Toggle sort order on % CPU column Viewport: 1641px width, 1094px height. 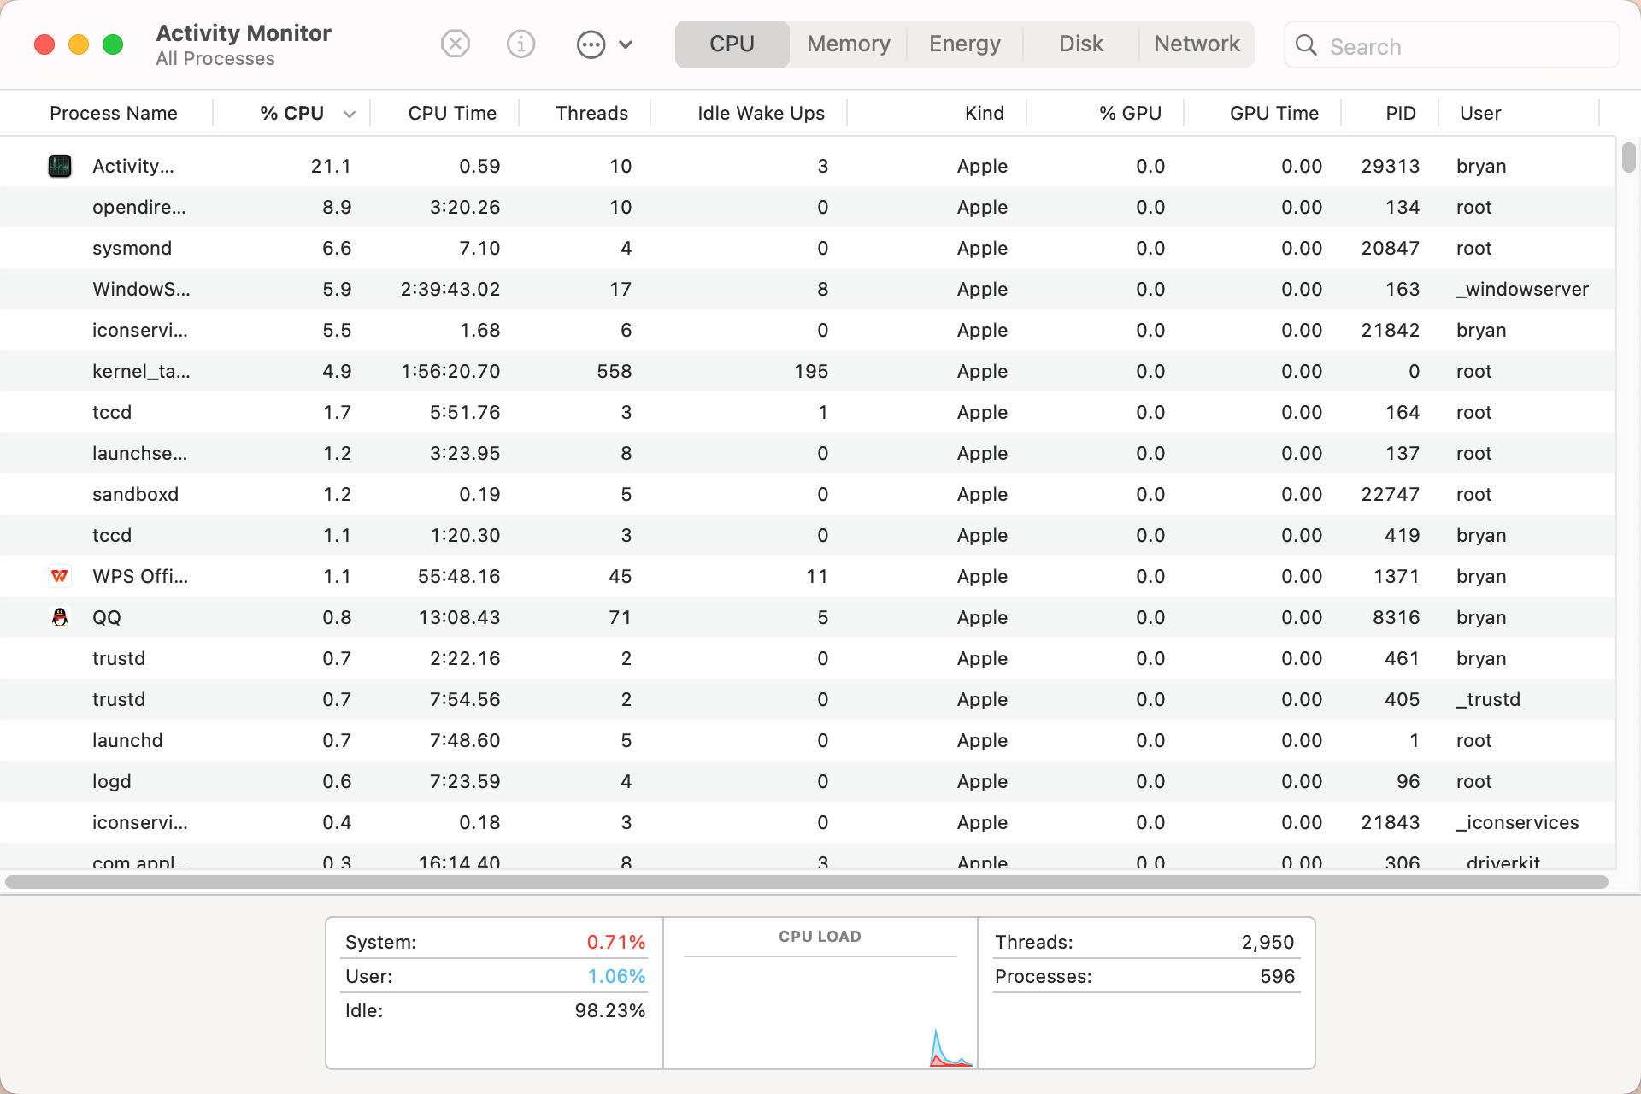point(292,113)
